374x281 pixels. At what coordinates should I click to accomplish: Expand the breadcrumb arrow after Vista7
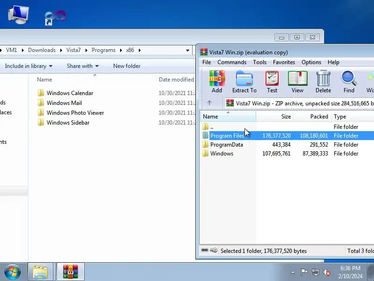click(86, 50)
